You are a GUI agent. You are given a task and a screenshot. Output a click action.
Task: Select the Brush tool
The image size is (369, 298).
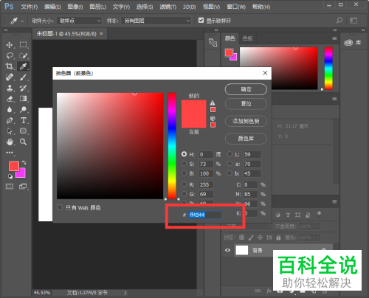24,77
